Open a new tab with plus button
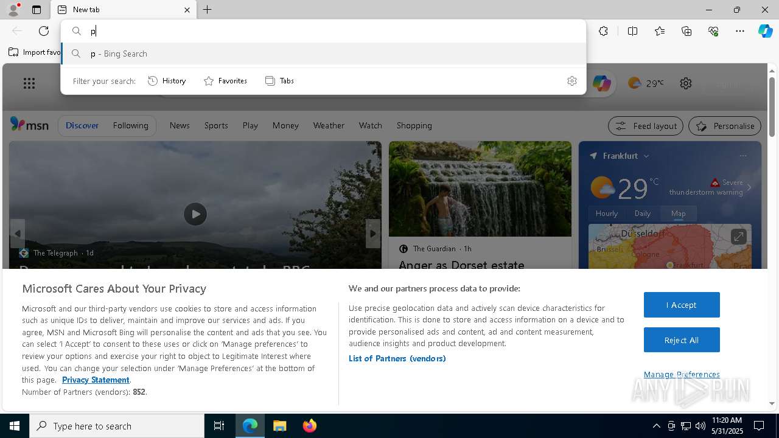 click(208, 10)
